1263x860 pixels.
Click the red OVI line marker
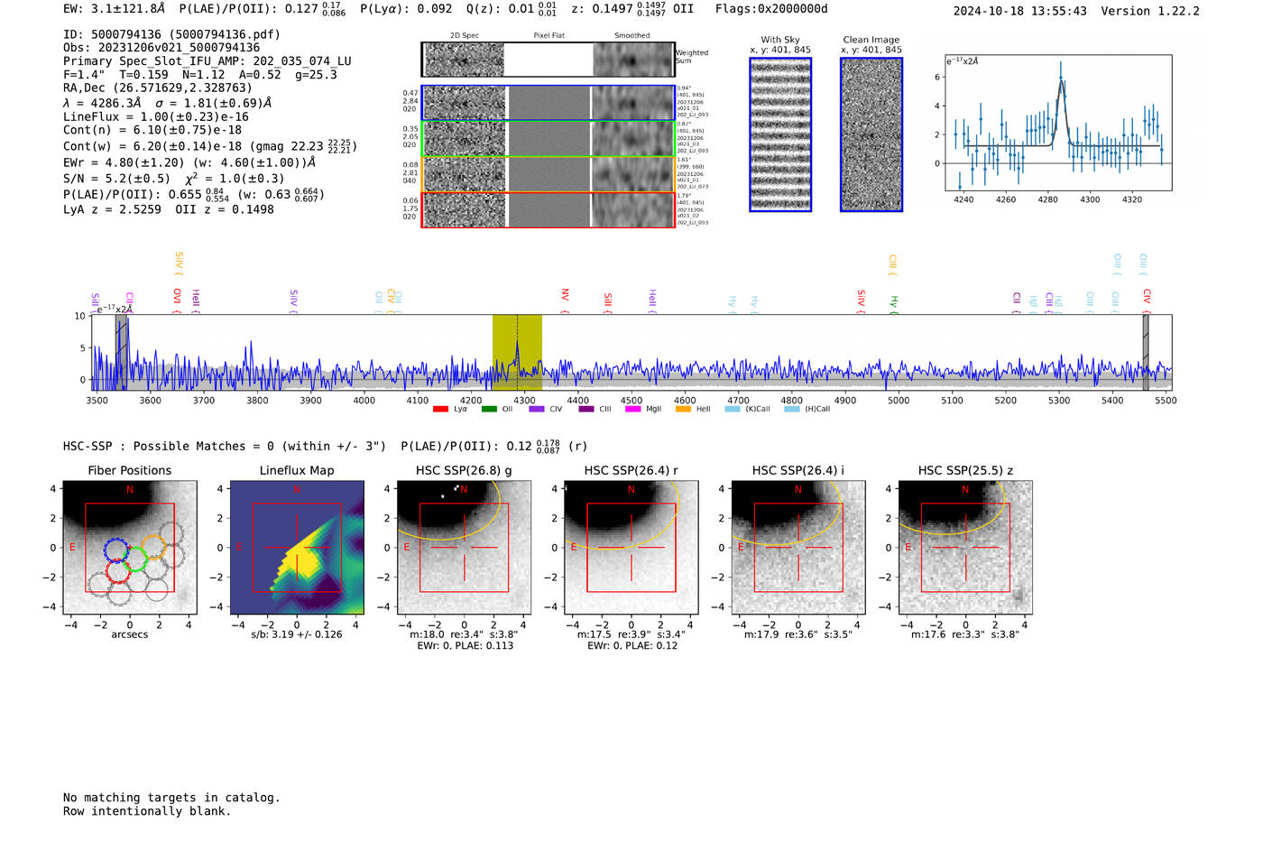point(177,299)
